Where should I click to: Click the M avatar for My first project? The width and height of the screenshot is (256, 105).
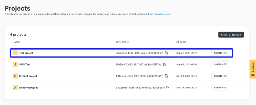[x=15, y=76]
